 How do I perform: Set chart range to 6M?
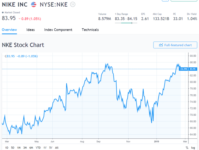[31, 147]
